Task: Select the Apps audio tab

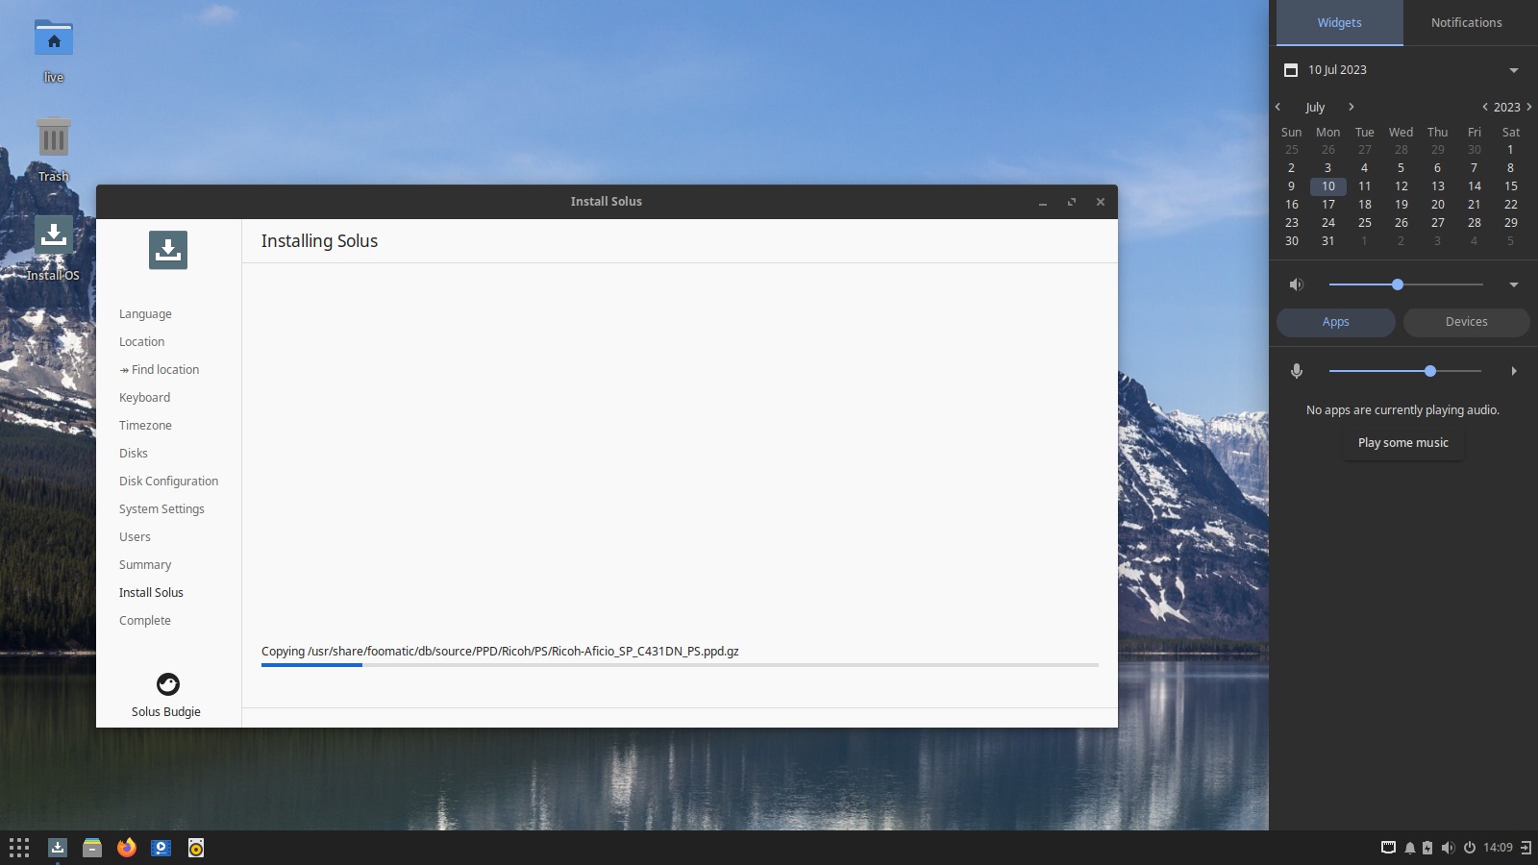Action: tap(1336, 322)
